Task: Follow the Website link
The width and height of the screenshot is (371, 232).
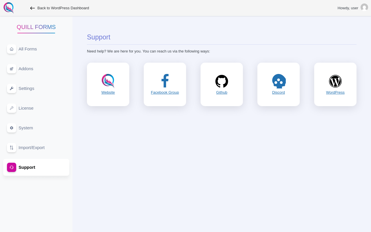Action: pyautogui.click(x=108, y=93)
